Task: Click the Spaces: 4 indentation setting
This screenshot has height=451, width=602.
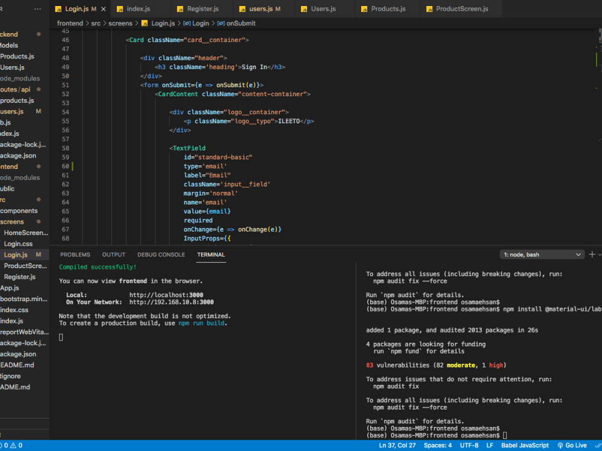Action: point(438,446)
